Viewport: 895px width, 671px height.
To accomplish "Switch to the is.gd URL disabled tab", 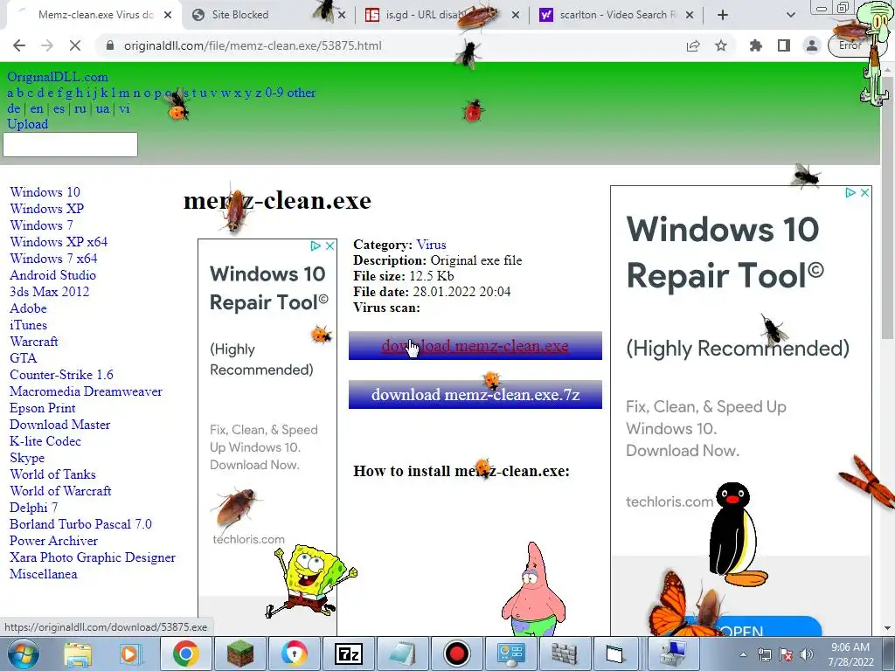I will click(x=422, y=15).
